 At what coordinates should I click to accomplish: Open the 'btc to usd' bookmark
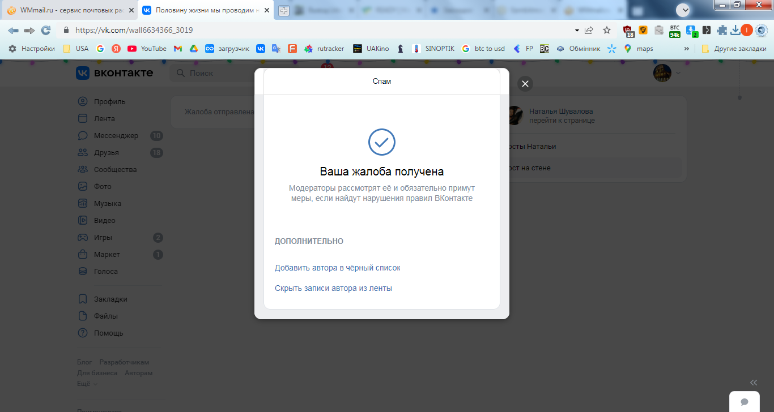(x=483, y=49)
